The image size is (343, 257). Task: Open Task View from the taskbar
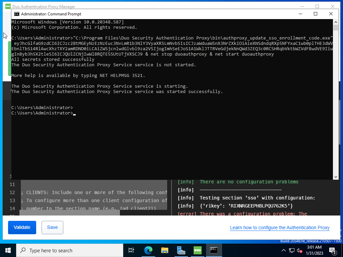click(131, 250)
